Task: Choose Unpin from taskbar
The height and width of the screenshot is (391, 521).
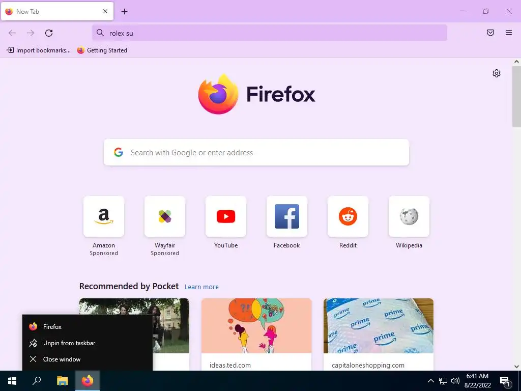Action: 88,343
